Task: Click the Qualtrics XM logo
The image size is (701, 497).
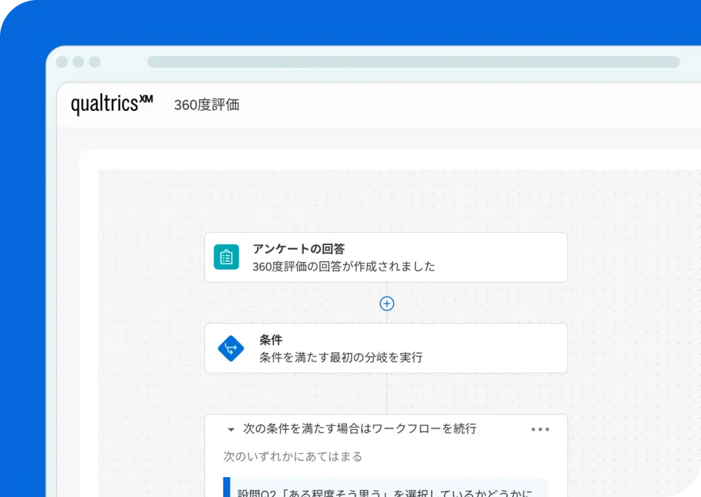Action: pos(112,104)
